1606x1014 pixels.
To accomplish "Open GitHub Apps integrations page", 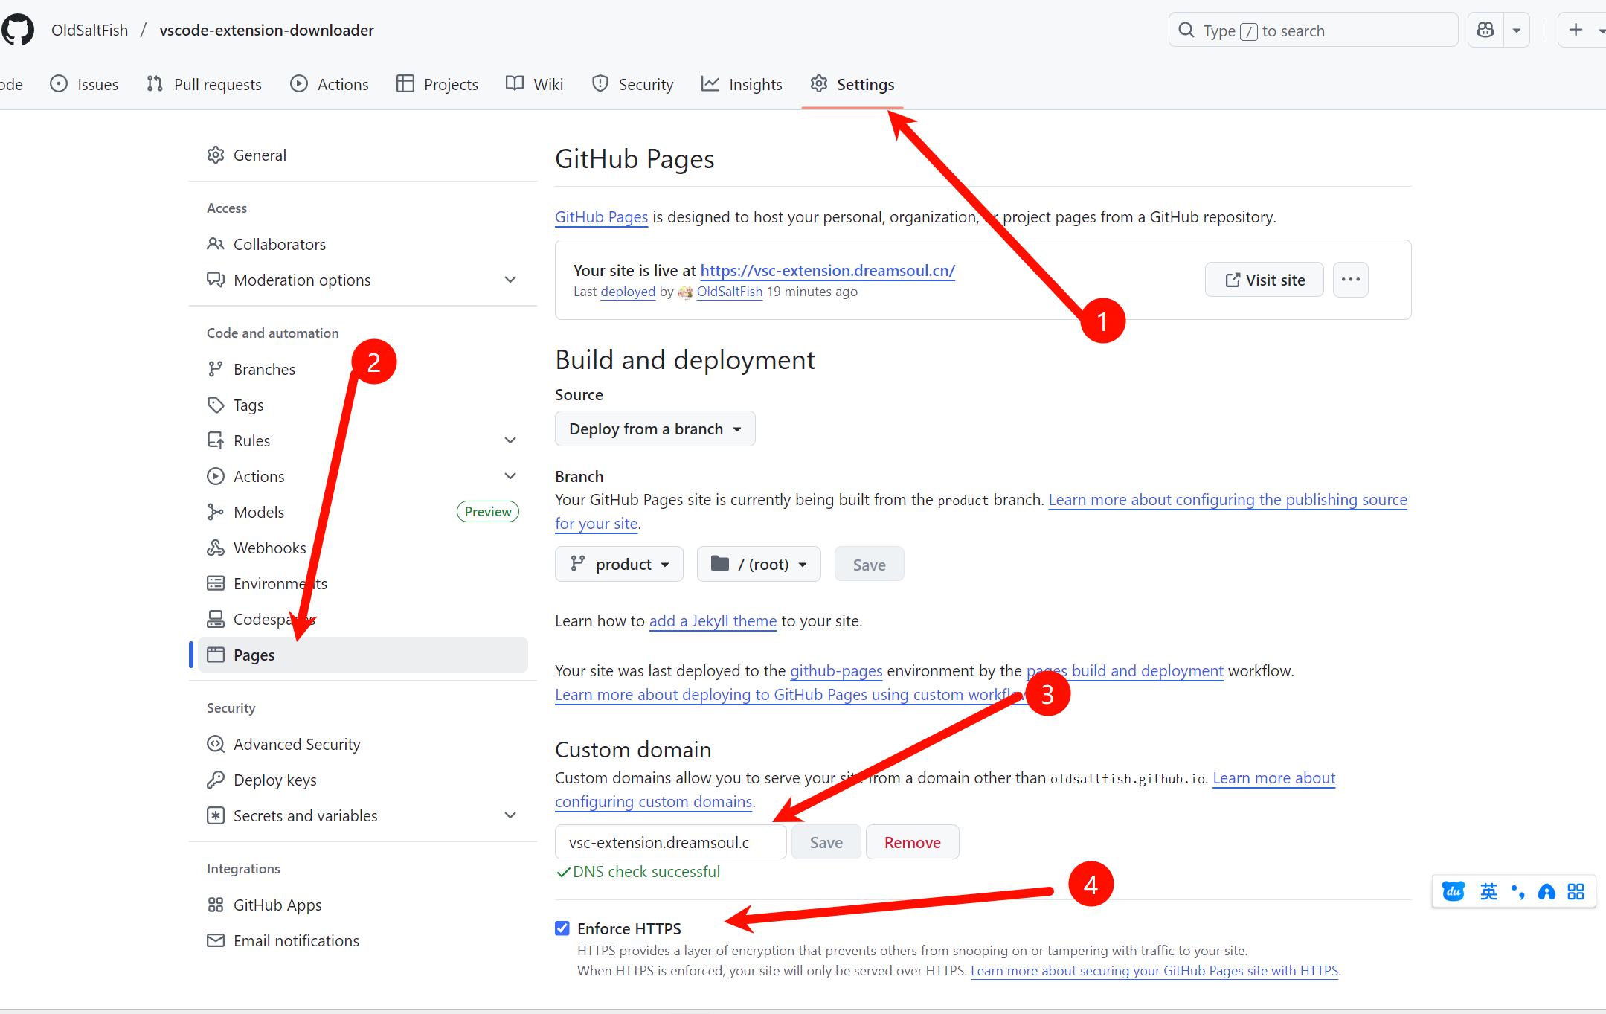I will 277,905.
